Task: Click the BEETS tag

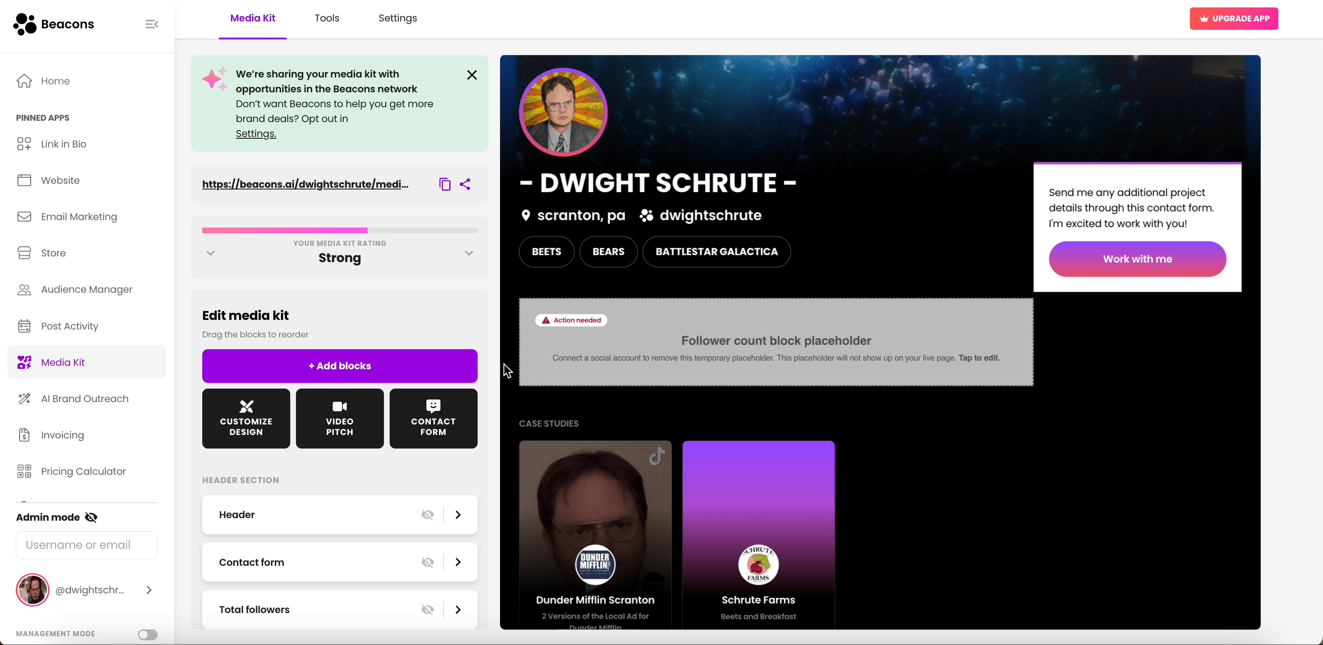Action: 546,252
